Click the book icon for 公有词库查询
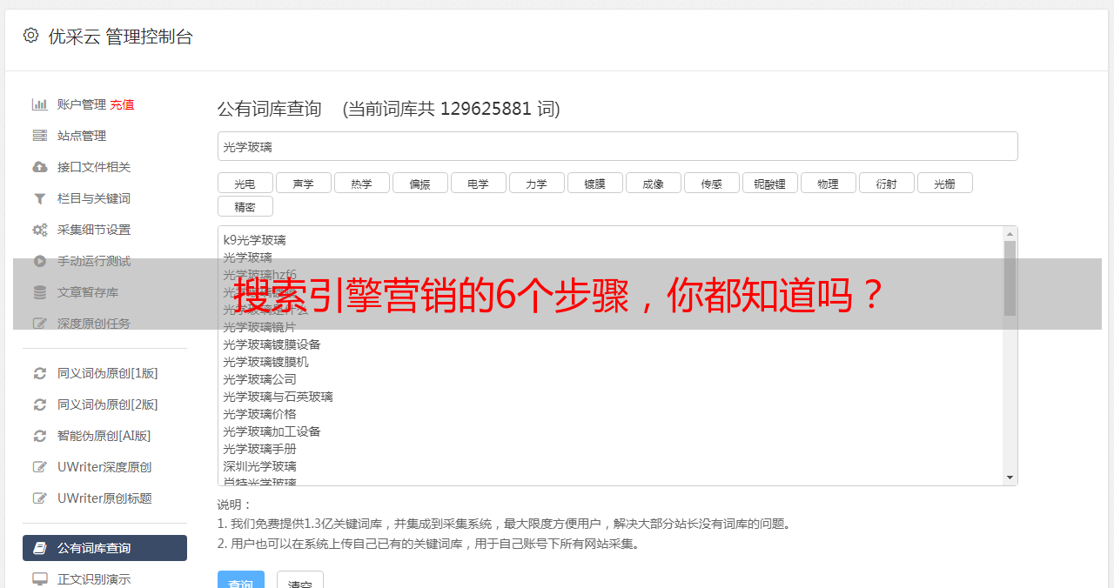1114x588 pixels. pyautogui.click(x=40, y=548)
